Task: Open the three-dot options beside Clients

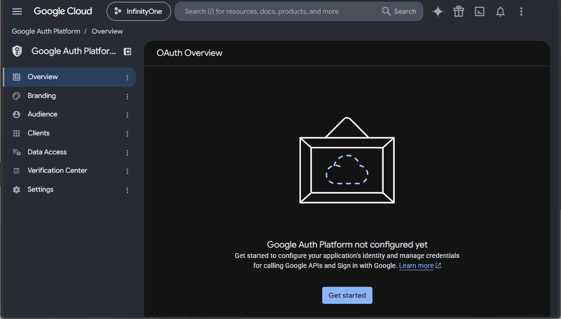Action: [x=127, y=133]
